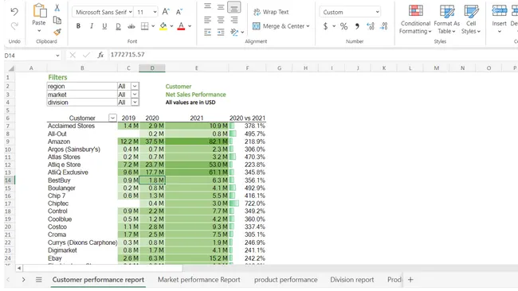Click the Redo arrow icon
518x291 pixels.
click(14, 25)
